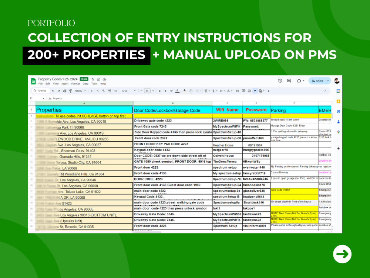This screenshot has height=278, width=370.
Task: Open the filter views dropdown
Action: pyautogui.click(x=262, y=91)
